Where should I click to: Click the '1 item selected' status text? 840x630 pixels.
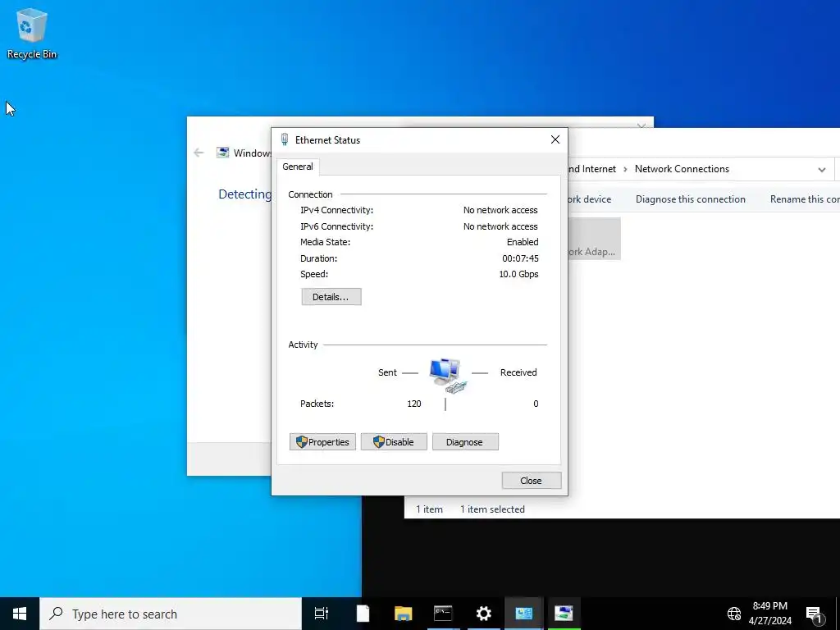(x=492, y=509)
